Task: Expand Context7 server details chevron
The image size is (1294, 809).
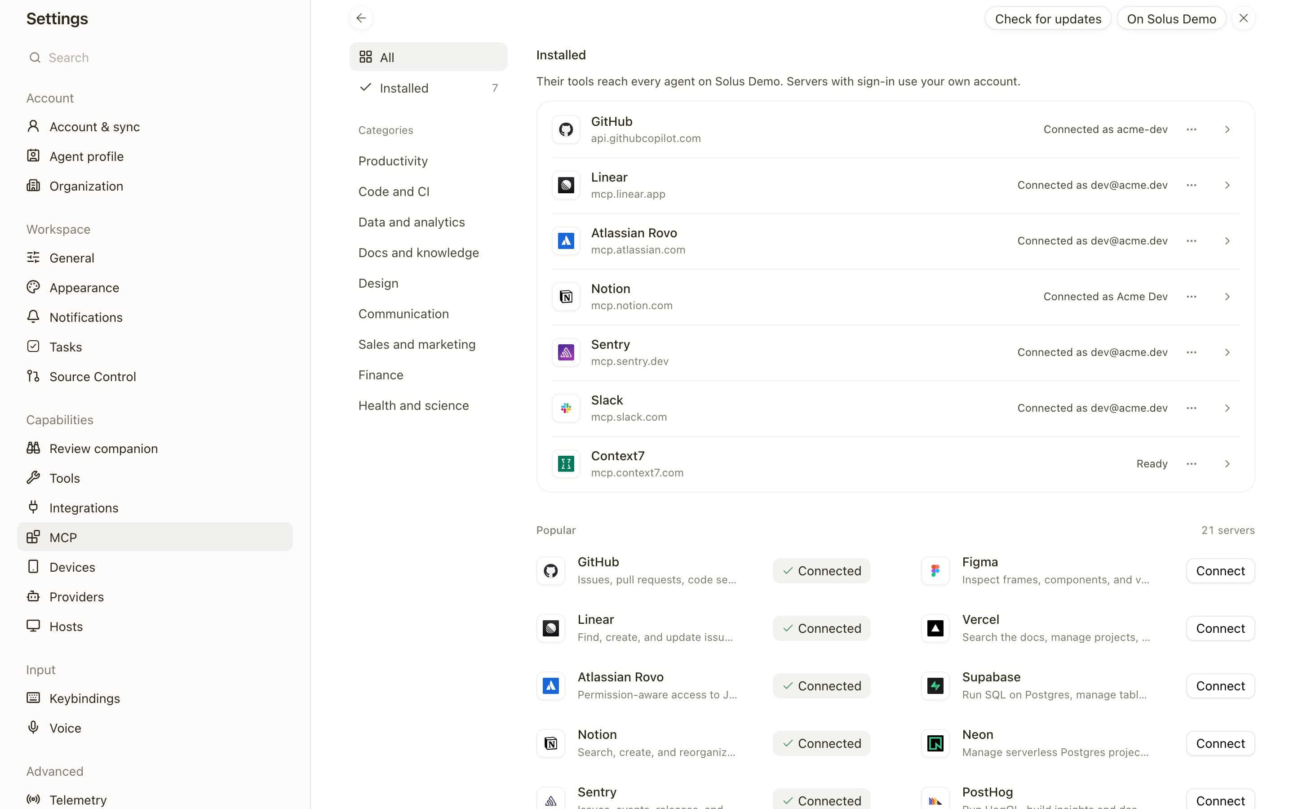Action: (1227, 463)
